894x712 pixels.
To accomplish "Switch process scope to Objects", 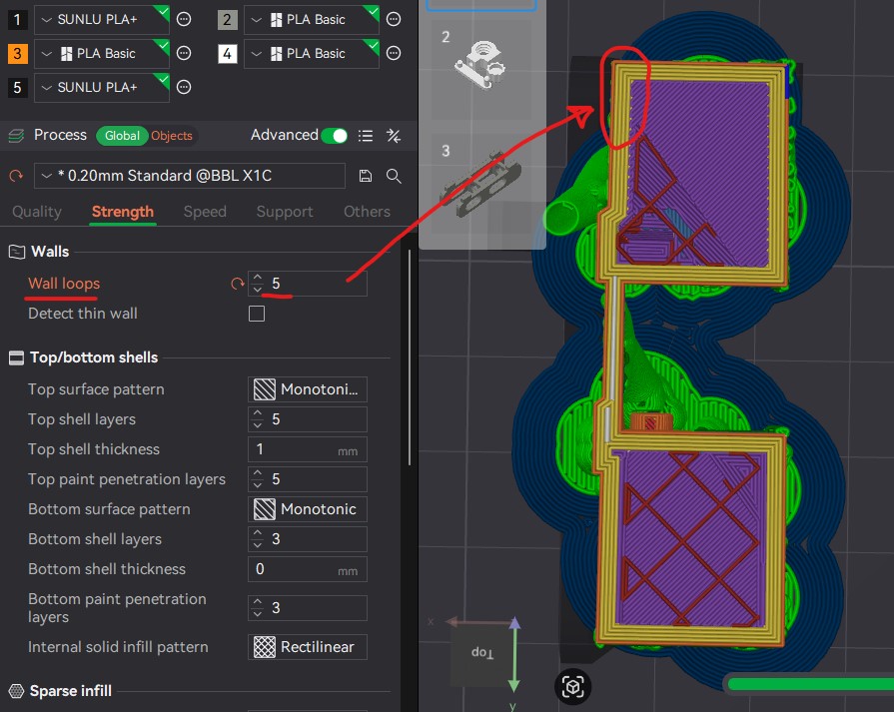I will (172, 136).
